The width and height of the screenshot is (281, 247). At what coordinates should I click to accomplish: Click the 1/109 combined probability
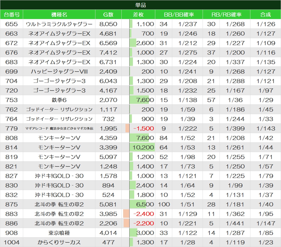(x=266, y=43)
